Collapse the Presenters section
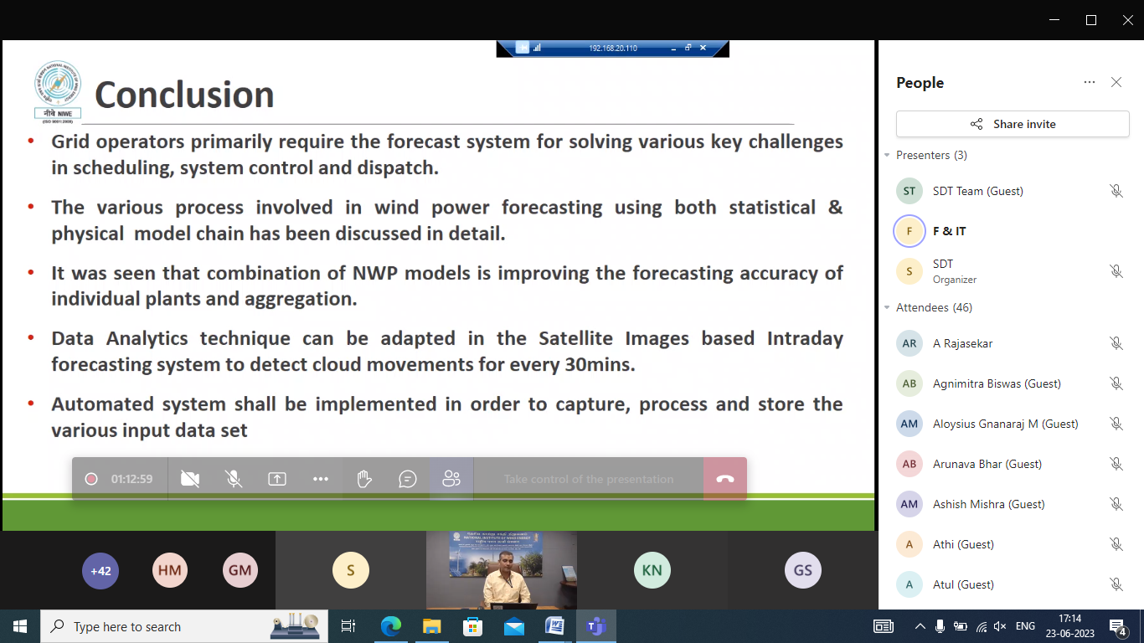The height and width of the screenshot is (643, 1144). point(888,156)
